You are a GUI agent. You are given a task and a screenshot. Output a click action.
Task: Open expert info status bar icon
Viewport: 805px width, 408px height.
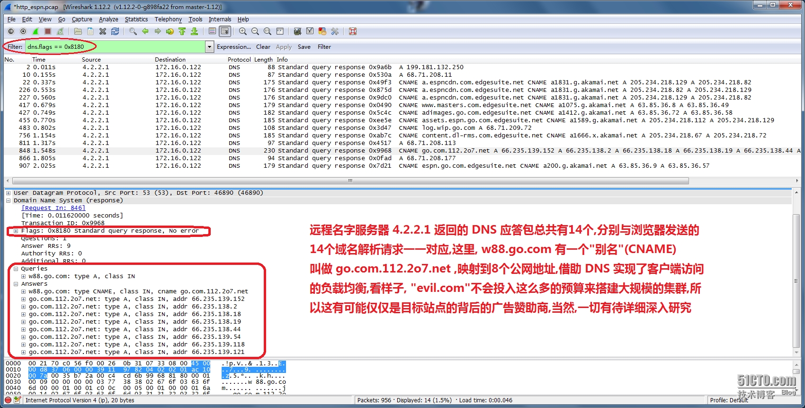[8, 400]
